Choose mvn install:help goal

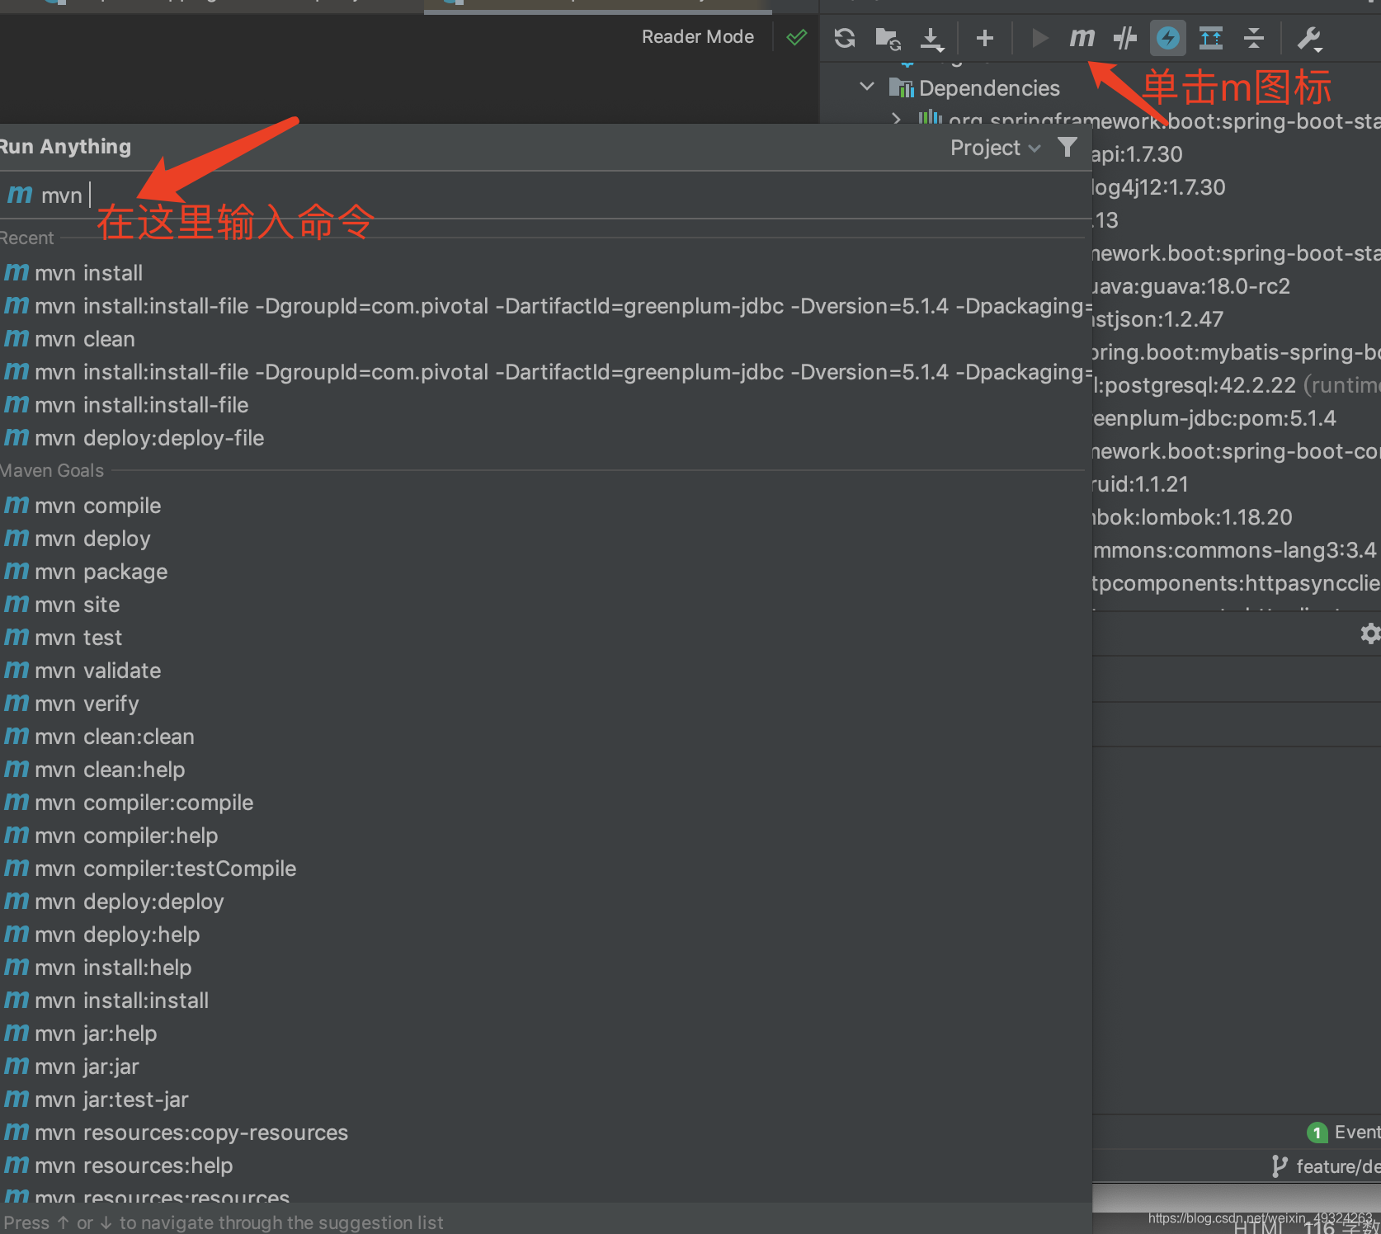[544, 968]
